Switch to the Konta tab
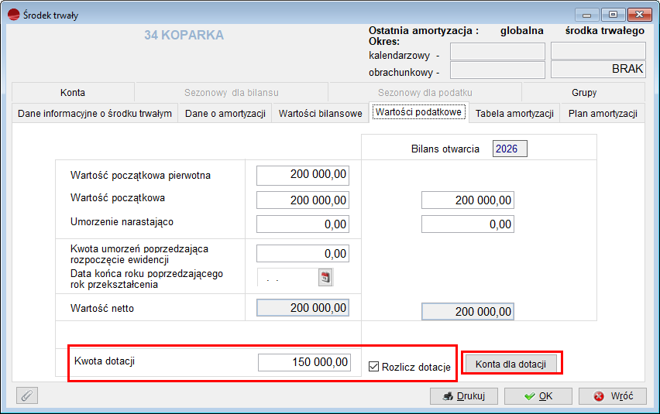This screenshot has width=660, height=414. click(x=73, y=93)
